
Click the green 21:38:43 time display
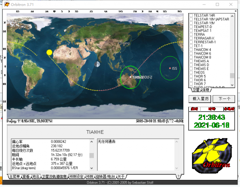211,117
